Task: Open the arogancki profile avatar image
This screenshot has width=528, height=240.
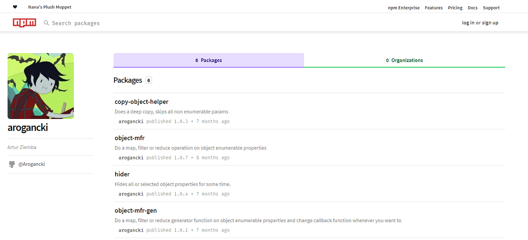Action: pyautogui.click(x=41, y=86)
